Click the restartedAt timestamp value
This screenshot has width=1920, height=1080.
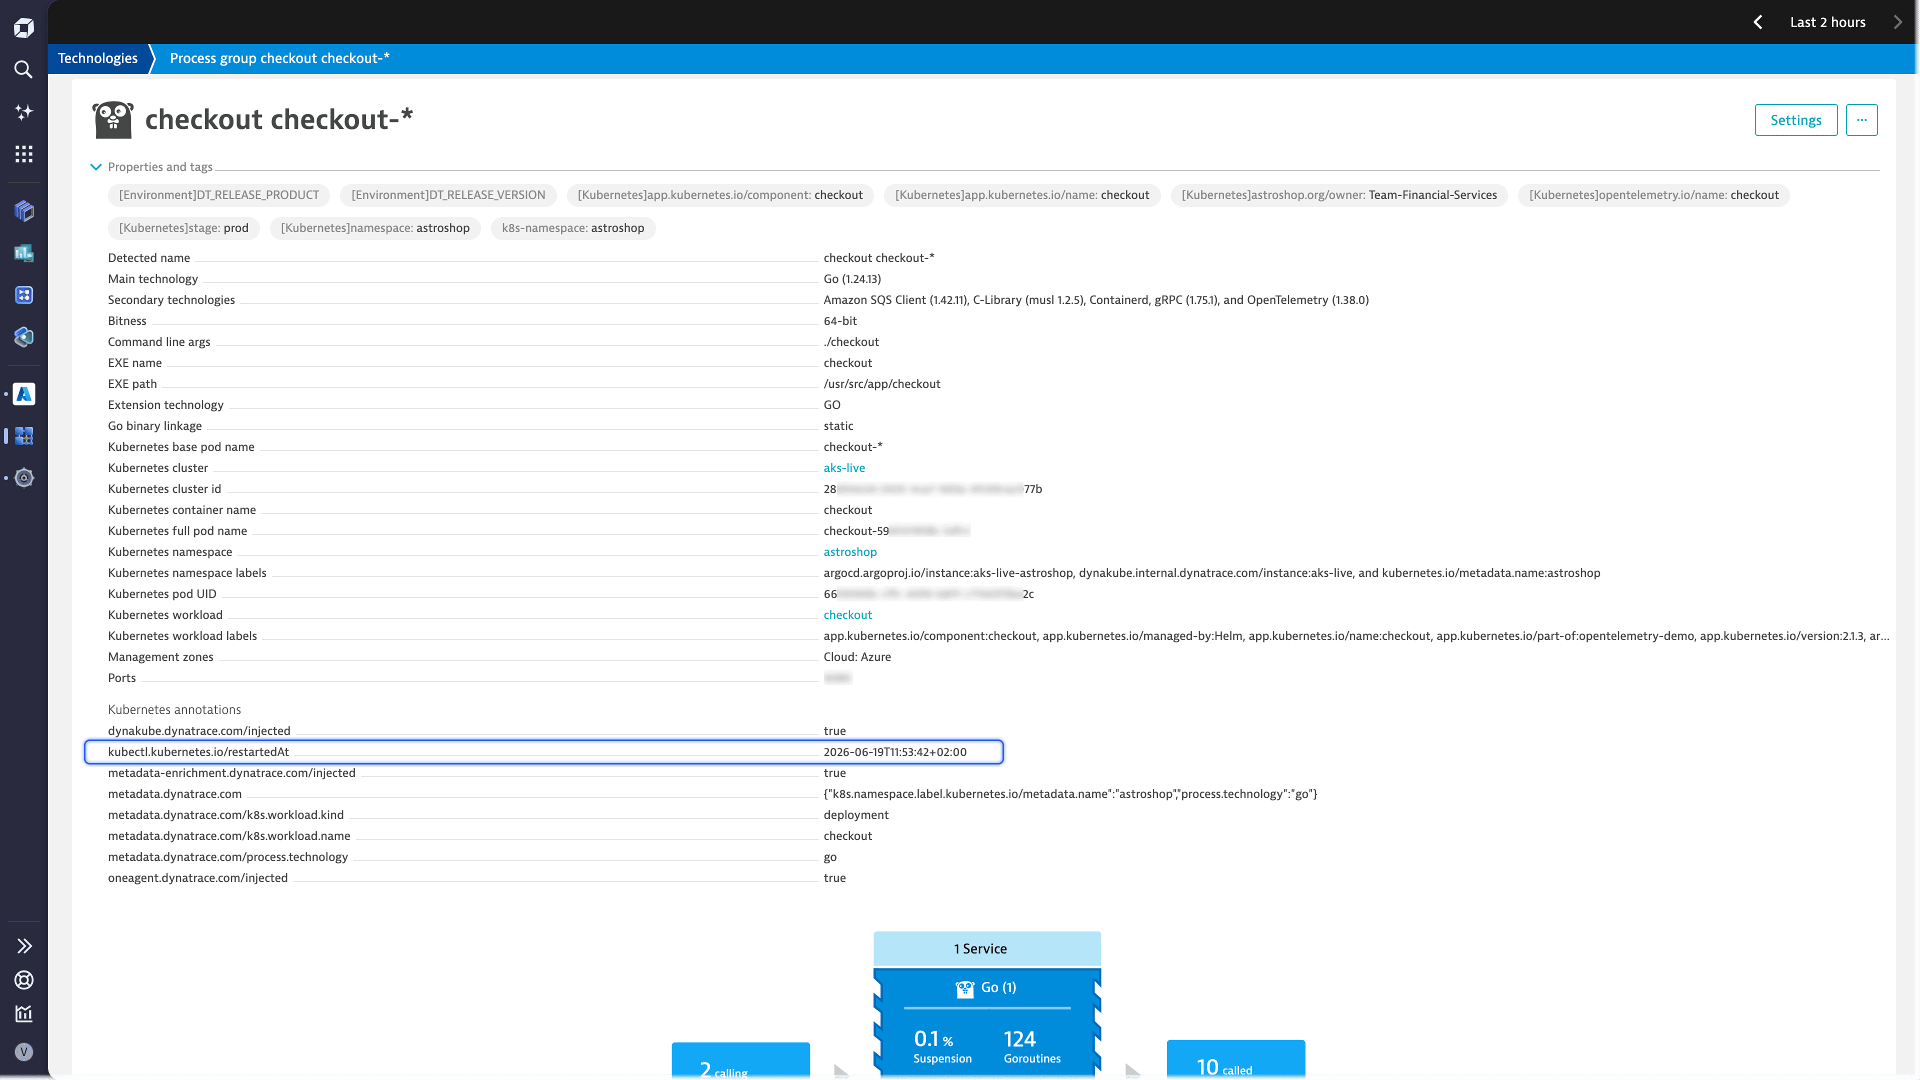click(x=894, y=752)
